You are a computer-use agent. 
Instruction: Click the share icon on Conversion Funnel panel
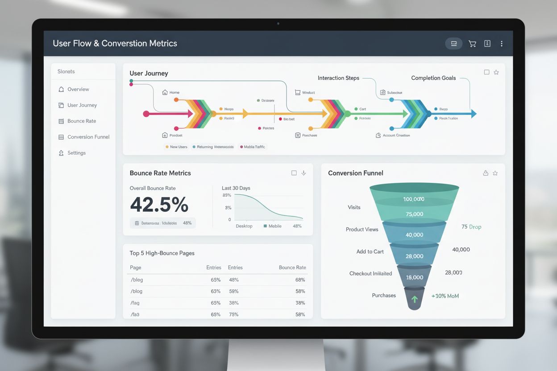pyautogui.click(x=486, y=173)
